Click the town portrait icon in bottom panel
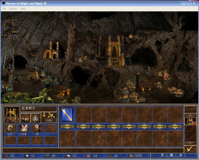This screenshot has height=160, width=199. [x=12, y=115]
